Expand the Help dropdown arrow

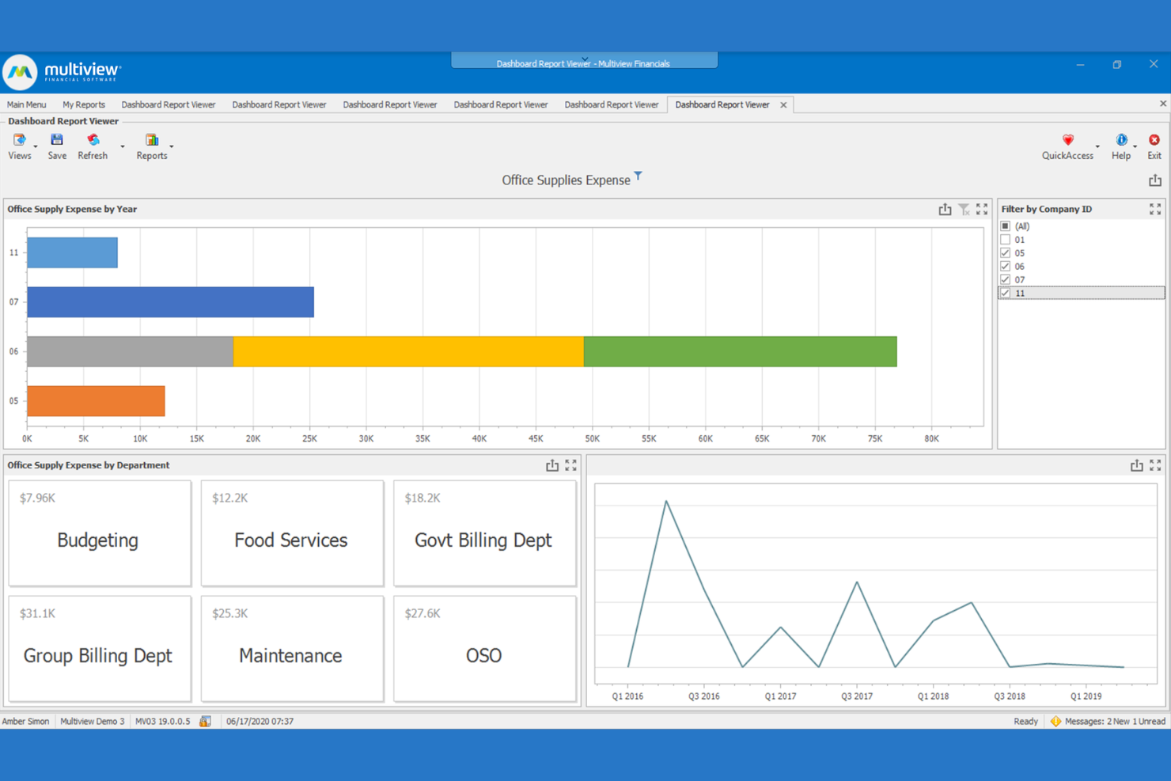pyautogui.click(x=1135, y=146)
